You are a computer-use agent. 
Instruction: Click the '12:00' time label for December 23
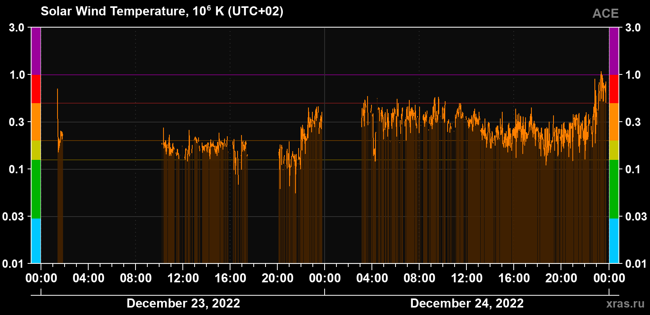[x=183, y=278]
